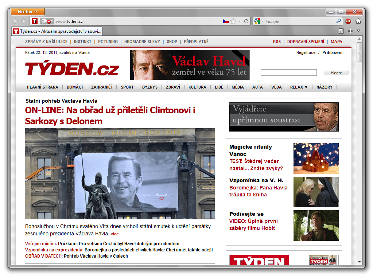Click the více link after article summary
This screenshot has width=377, height=278.
point(115,234)
